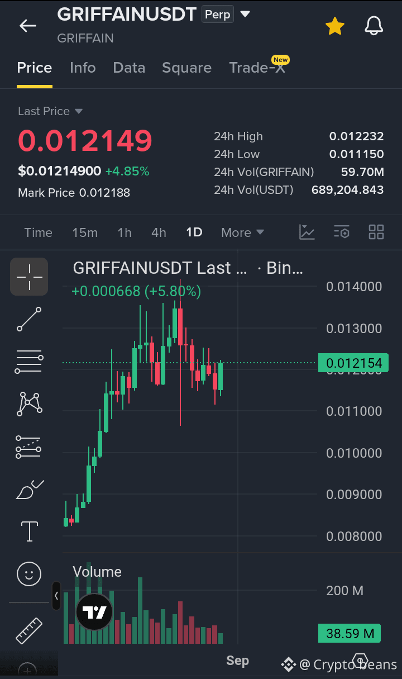Click the Mark Price 0.012188 text
This screenshot has width=402, height=679.
tap(74, 193)
